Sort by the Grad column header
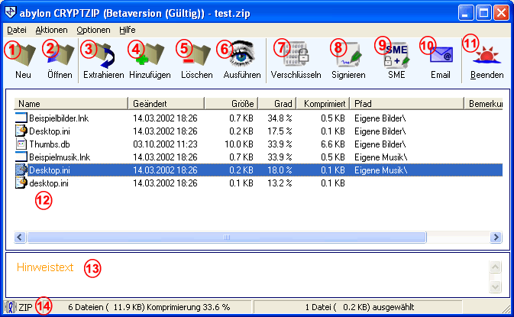 (x=278, y=104)
